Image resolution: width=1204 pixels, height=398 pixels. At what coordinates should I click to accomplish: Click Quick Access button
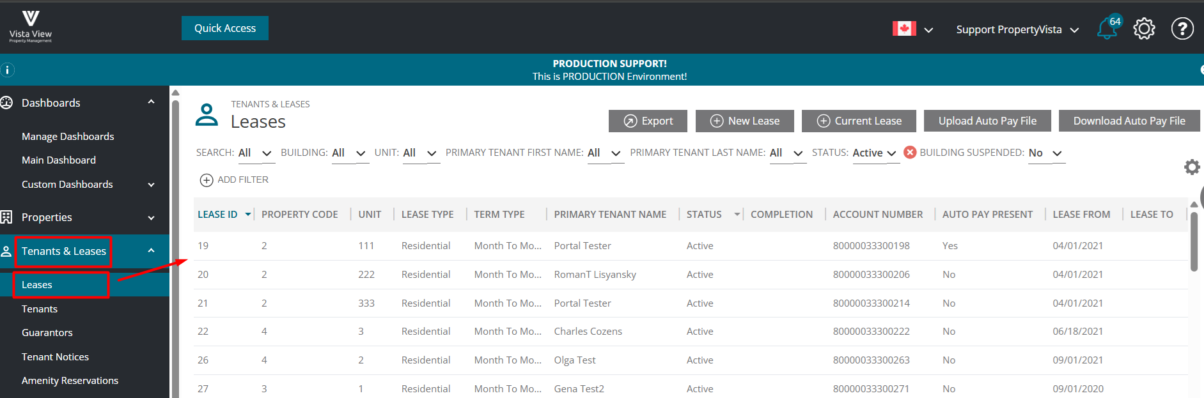click(x=225, y=28)
